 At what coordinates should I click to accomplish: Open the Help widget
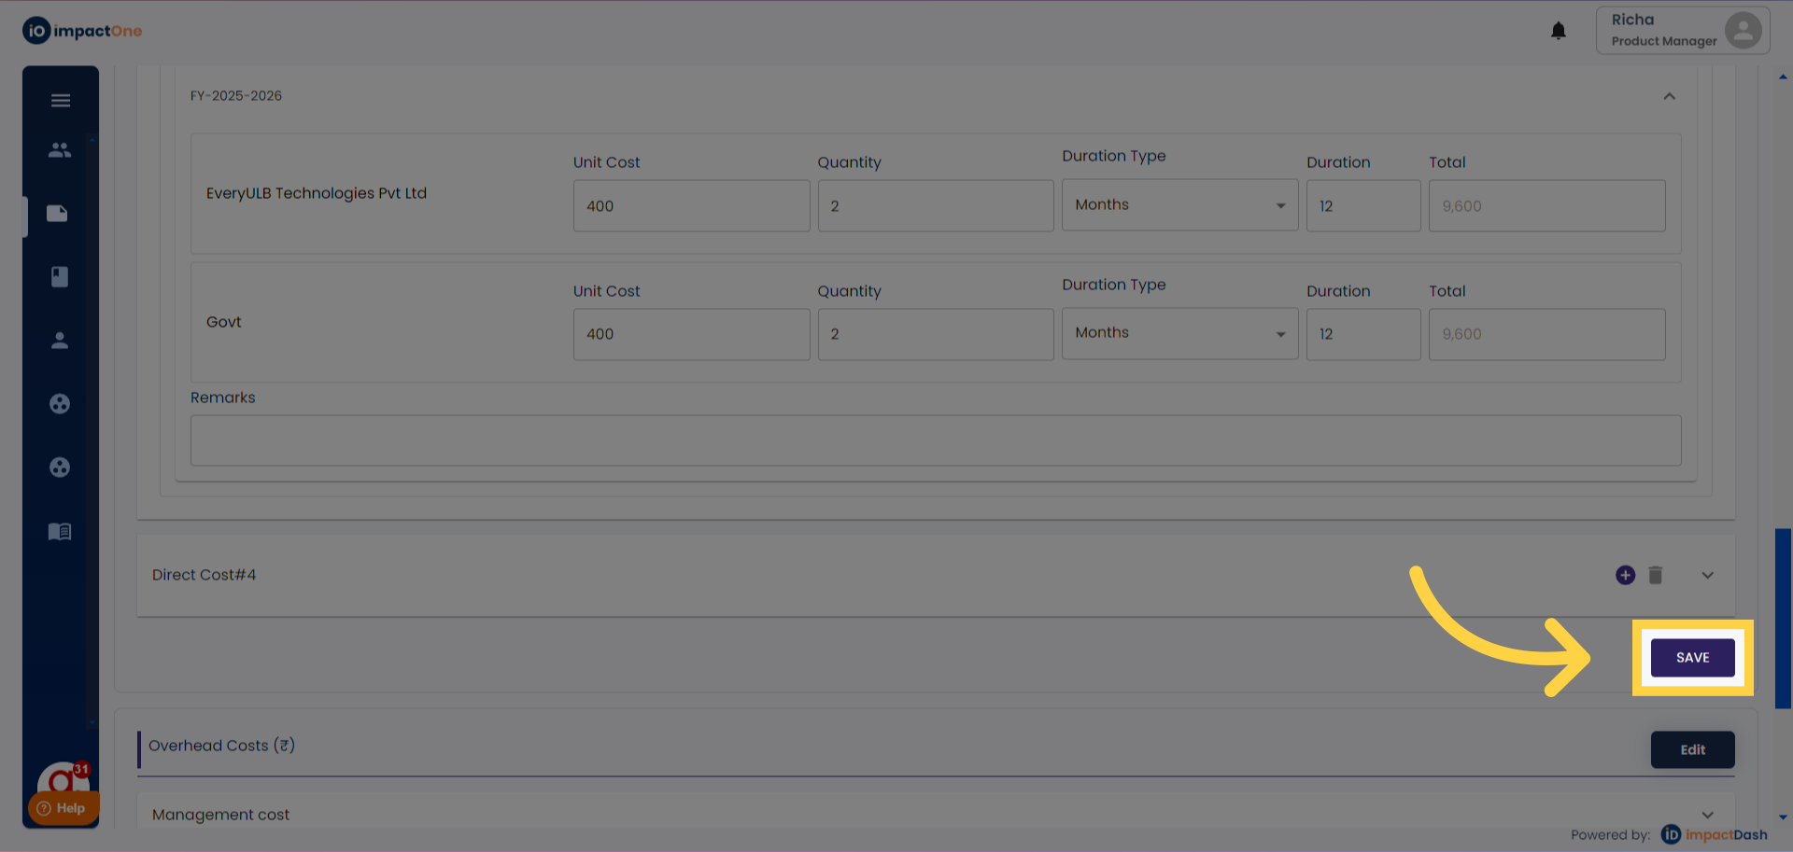click(63, 808)
